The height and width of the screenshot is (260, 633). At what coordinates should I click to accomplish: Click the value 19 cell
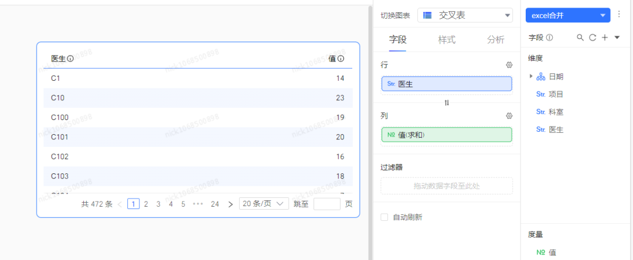[340, 117]
